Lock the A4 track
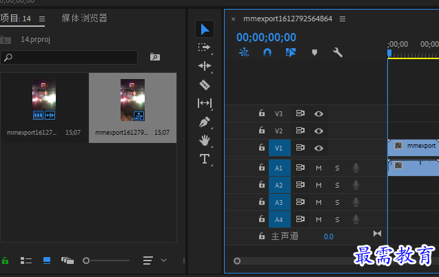Viewport: 439px width, 277px height. pos(261,219)
